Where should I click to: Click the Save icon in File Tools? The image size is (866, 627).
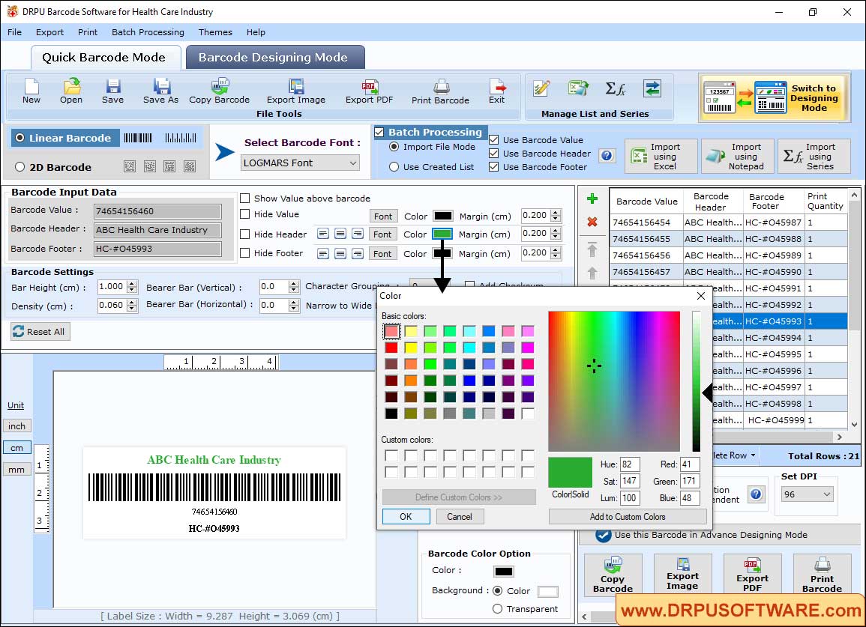pyautogui.click(x=112, y=91)
